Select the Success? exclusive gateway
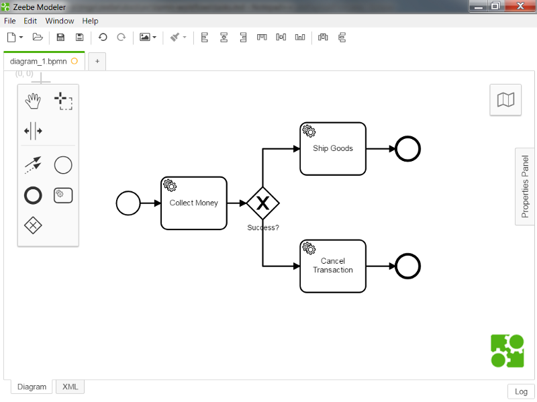This screenshot has width=537, height=402. point(262,203)
